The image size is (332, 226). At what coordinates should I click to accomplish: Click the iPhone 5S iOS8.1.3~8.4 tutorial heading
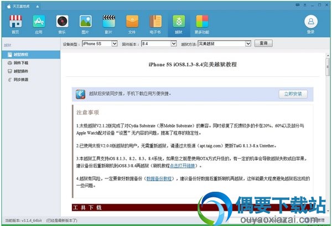tap(193, 65)
